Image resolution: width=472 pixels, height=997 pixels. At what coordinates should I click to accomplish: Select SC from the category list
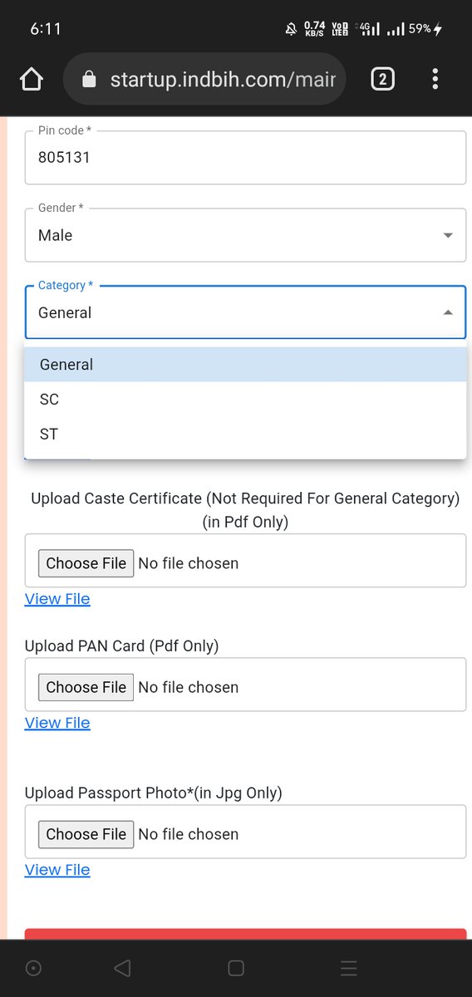click(245, 400)
